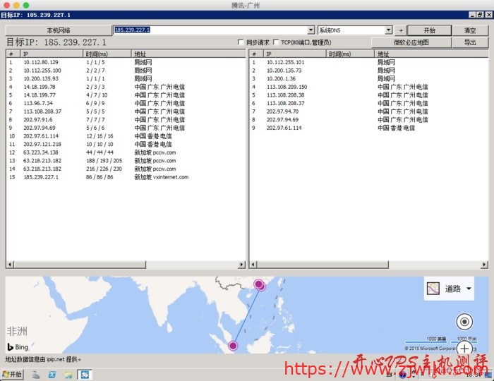Click the Bing logo on the map
Image resolution: width=494 pixels, height=381 pixels.
coord(18,347)
